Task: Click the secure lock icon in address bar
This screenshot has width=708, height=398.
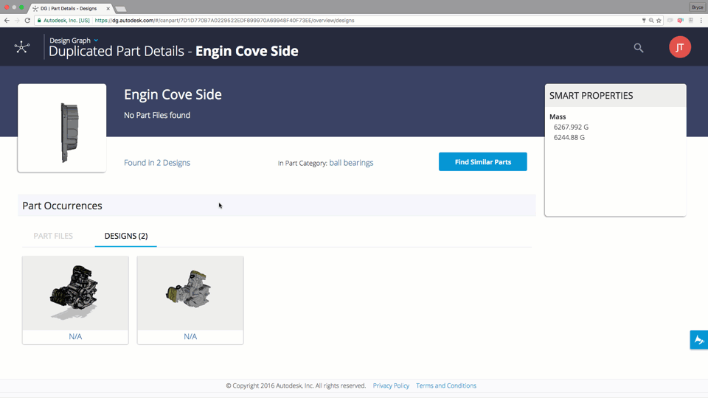Action: (39, 21)
